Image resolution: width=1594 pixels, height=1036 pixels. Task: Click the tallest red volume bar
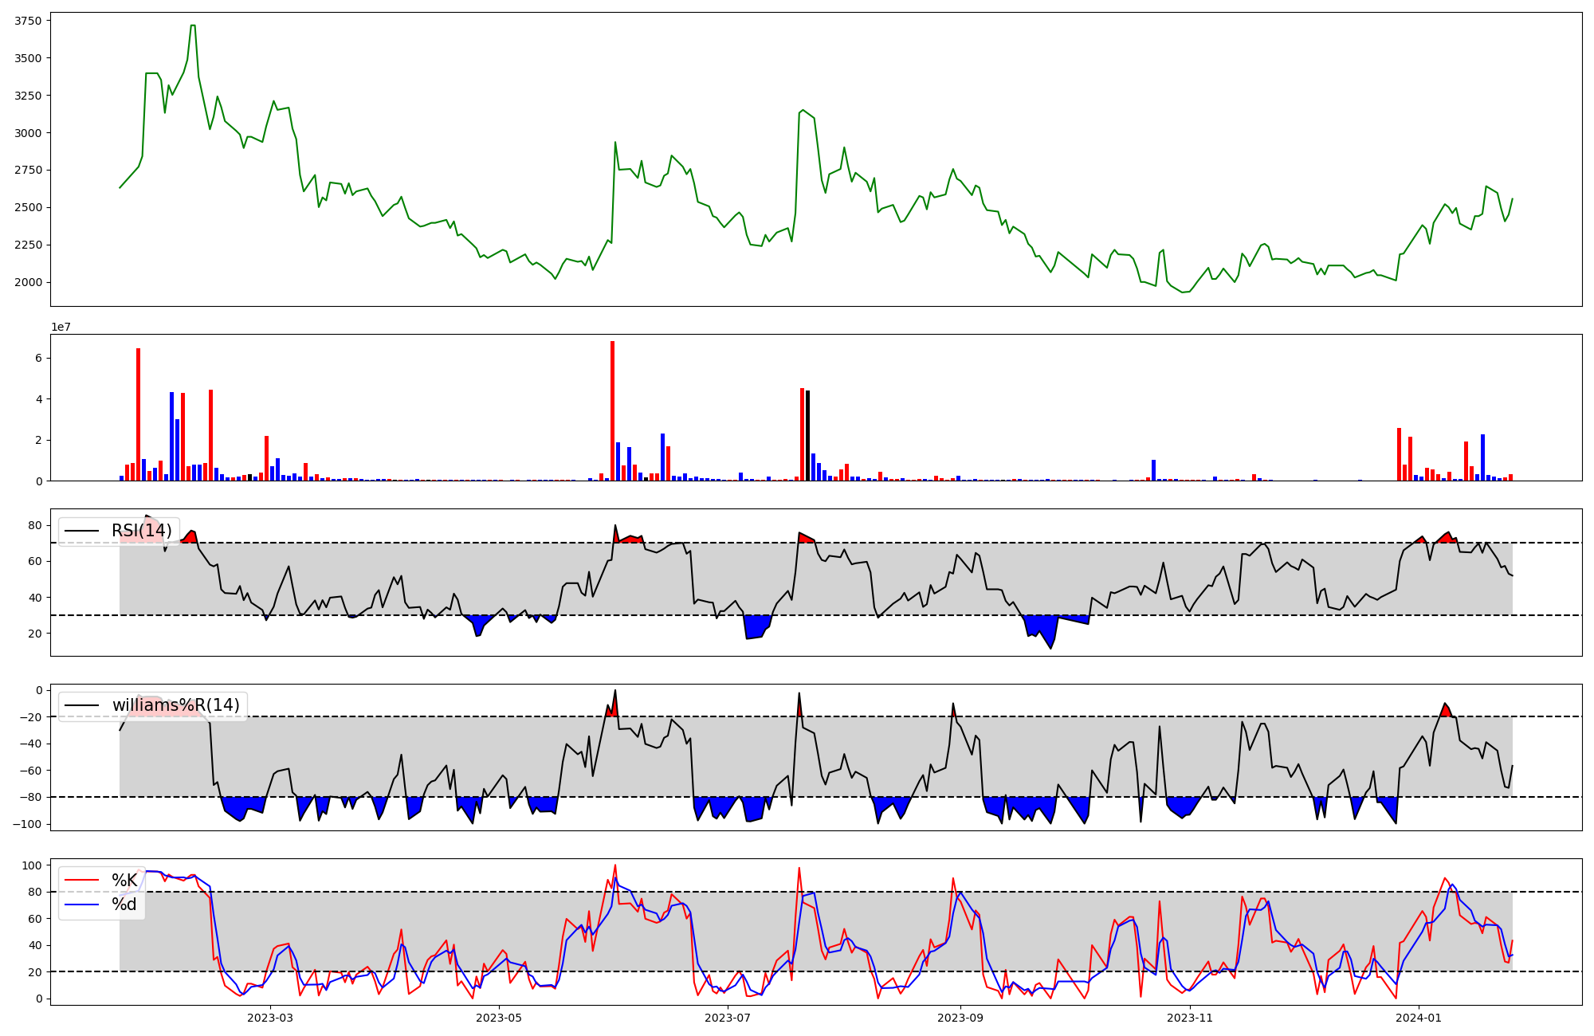click(612, 410)
